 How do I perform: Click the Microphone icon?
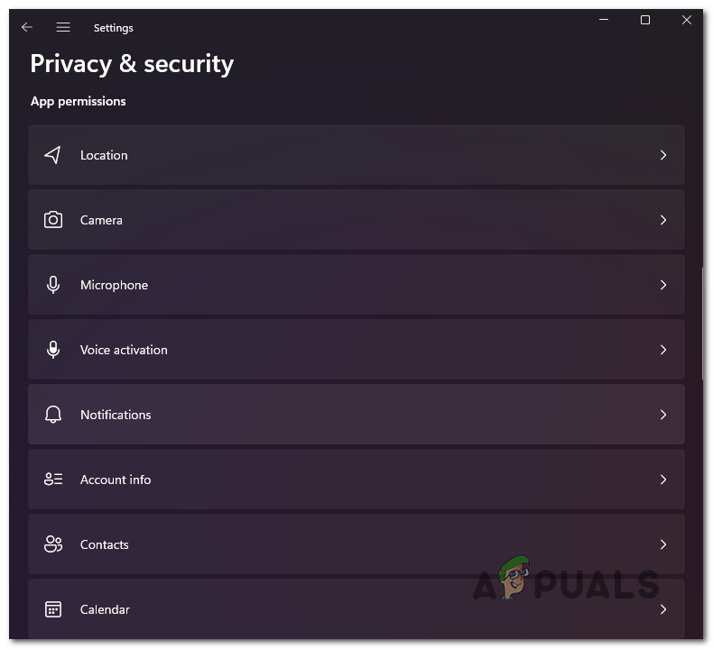point(53,285)
